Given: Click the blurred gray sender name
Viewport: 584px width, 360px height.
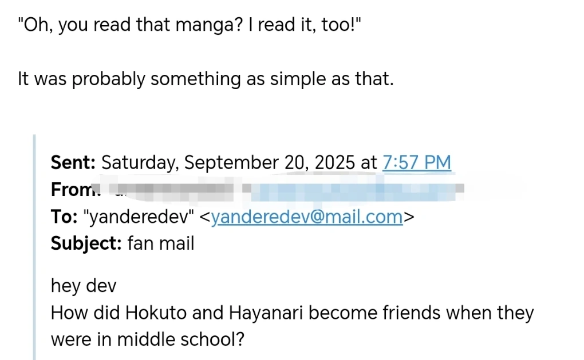Looking at the screenshot, I should click(172, 189).
